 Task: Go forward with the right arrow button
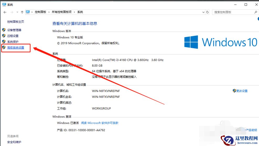tap(12, 12)
